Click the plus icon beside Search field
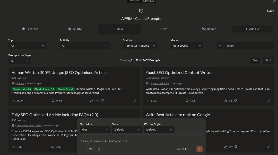 pos(220,46)
